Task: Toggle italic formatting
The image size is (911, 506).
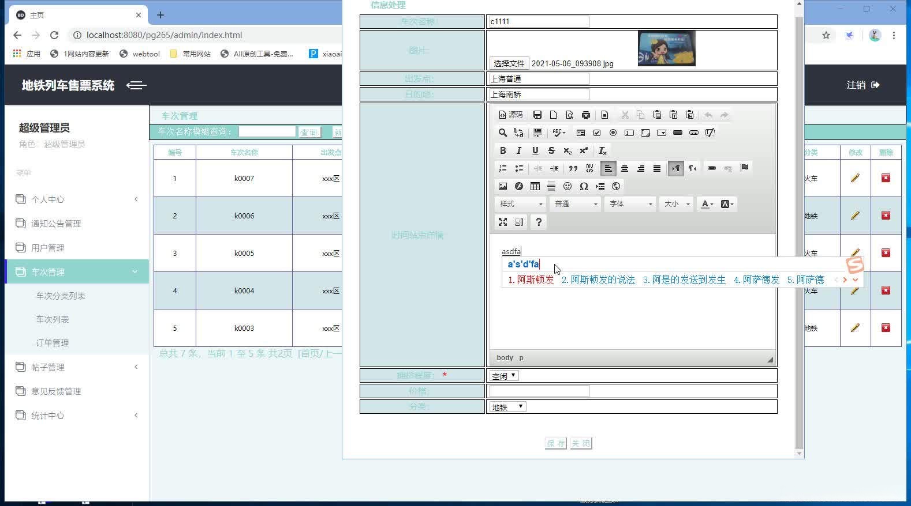Action: pos(519,150)
